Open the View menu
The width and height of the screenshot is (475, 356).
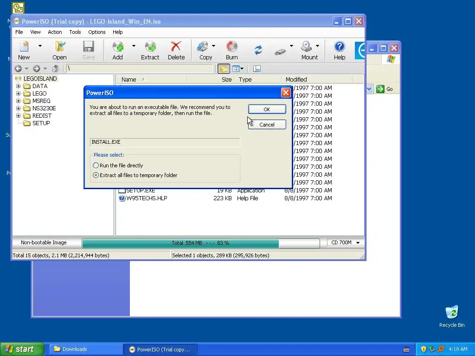(x=35, y=32)
